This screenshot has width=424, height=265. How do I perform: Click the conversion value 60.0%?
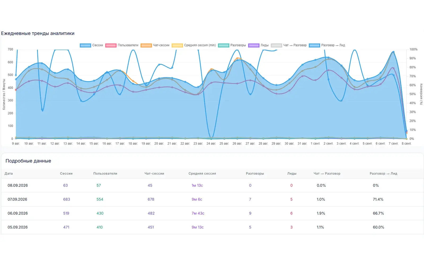(378, 227)
